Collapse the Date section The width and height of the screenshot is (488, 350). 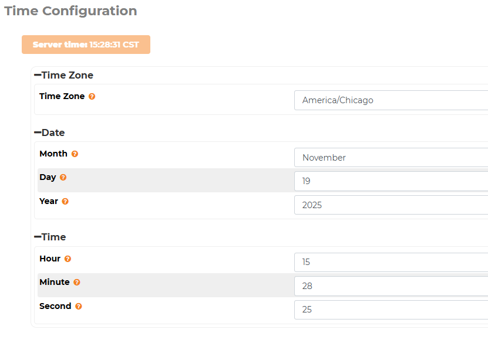click(x=38, y=132)
